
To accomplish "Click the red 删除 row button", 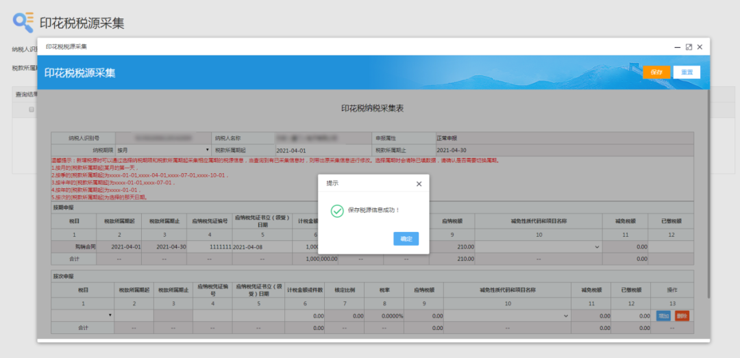I will coord(681,316).
